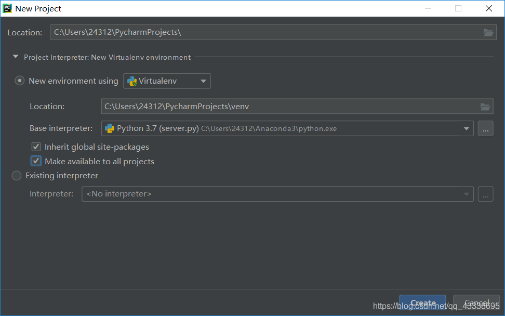Click the PyCharm logo in title bar
Viewport: 505px width, 316px height.
[7, 8]
